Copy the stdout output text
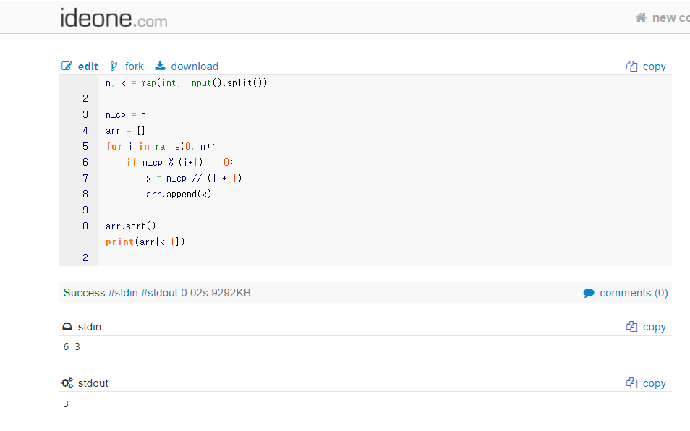This screenshot has width=690, height=431. (x=654, y=383)
